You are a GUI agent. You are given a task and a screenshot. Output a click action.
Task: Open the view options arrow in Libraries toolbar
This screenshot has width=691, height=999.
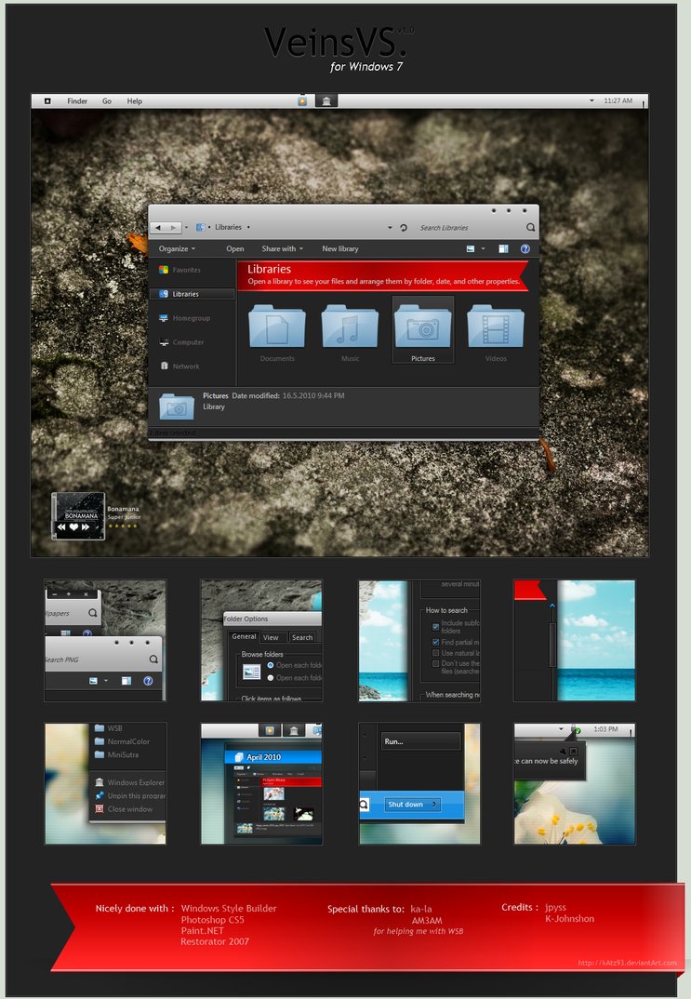[x=483, y=248]
